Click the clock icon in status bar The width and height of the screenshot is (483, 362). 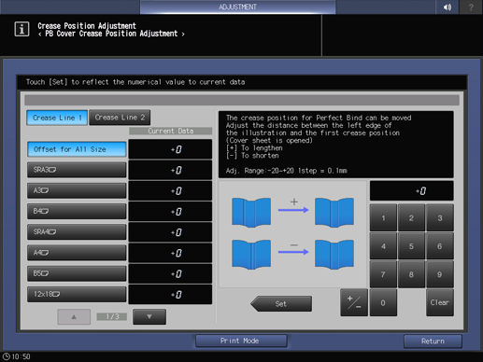point(7,356)
